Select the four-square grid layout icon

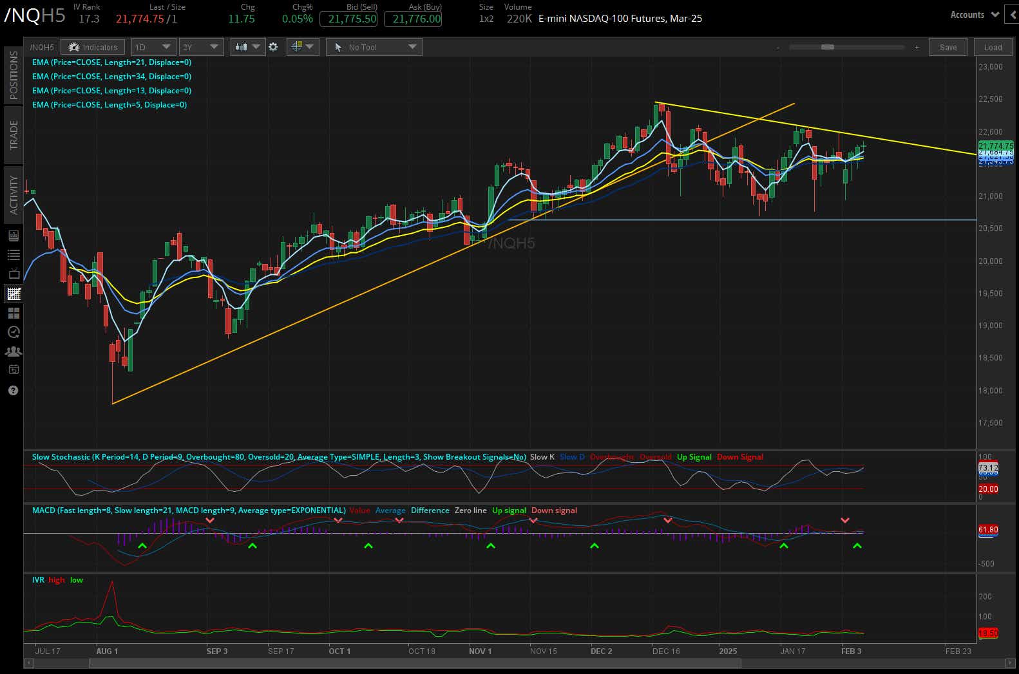(13, 313)
